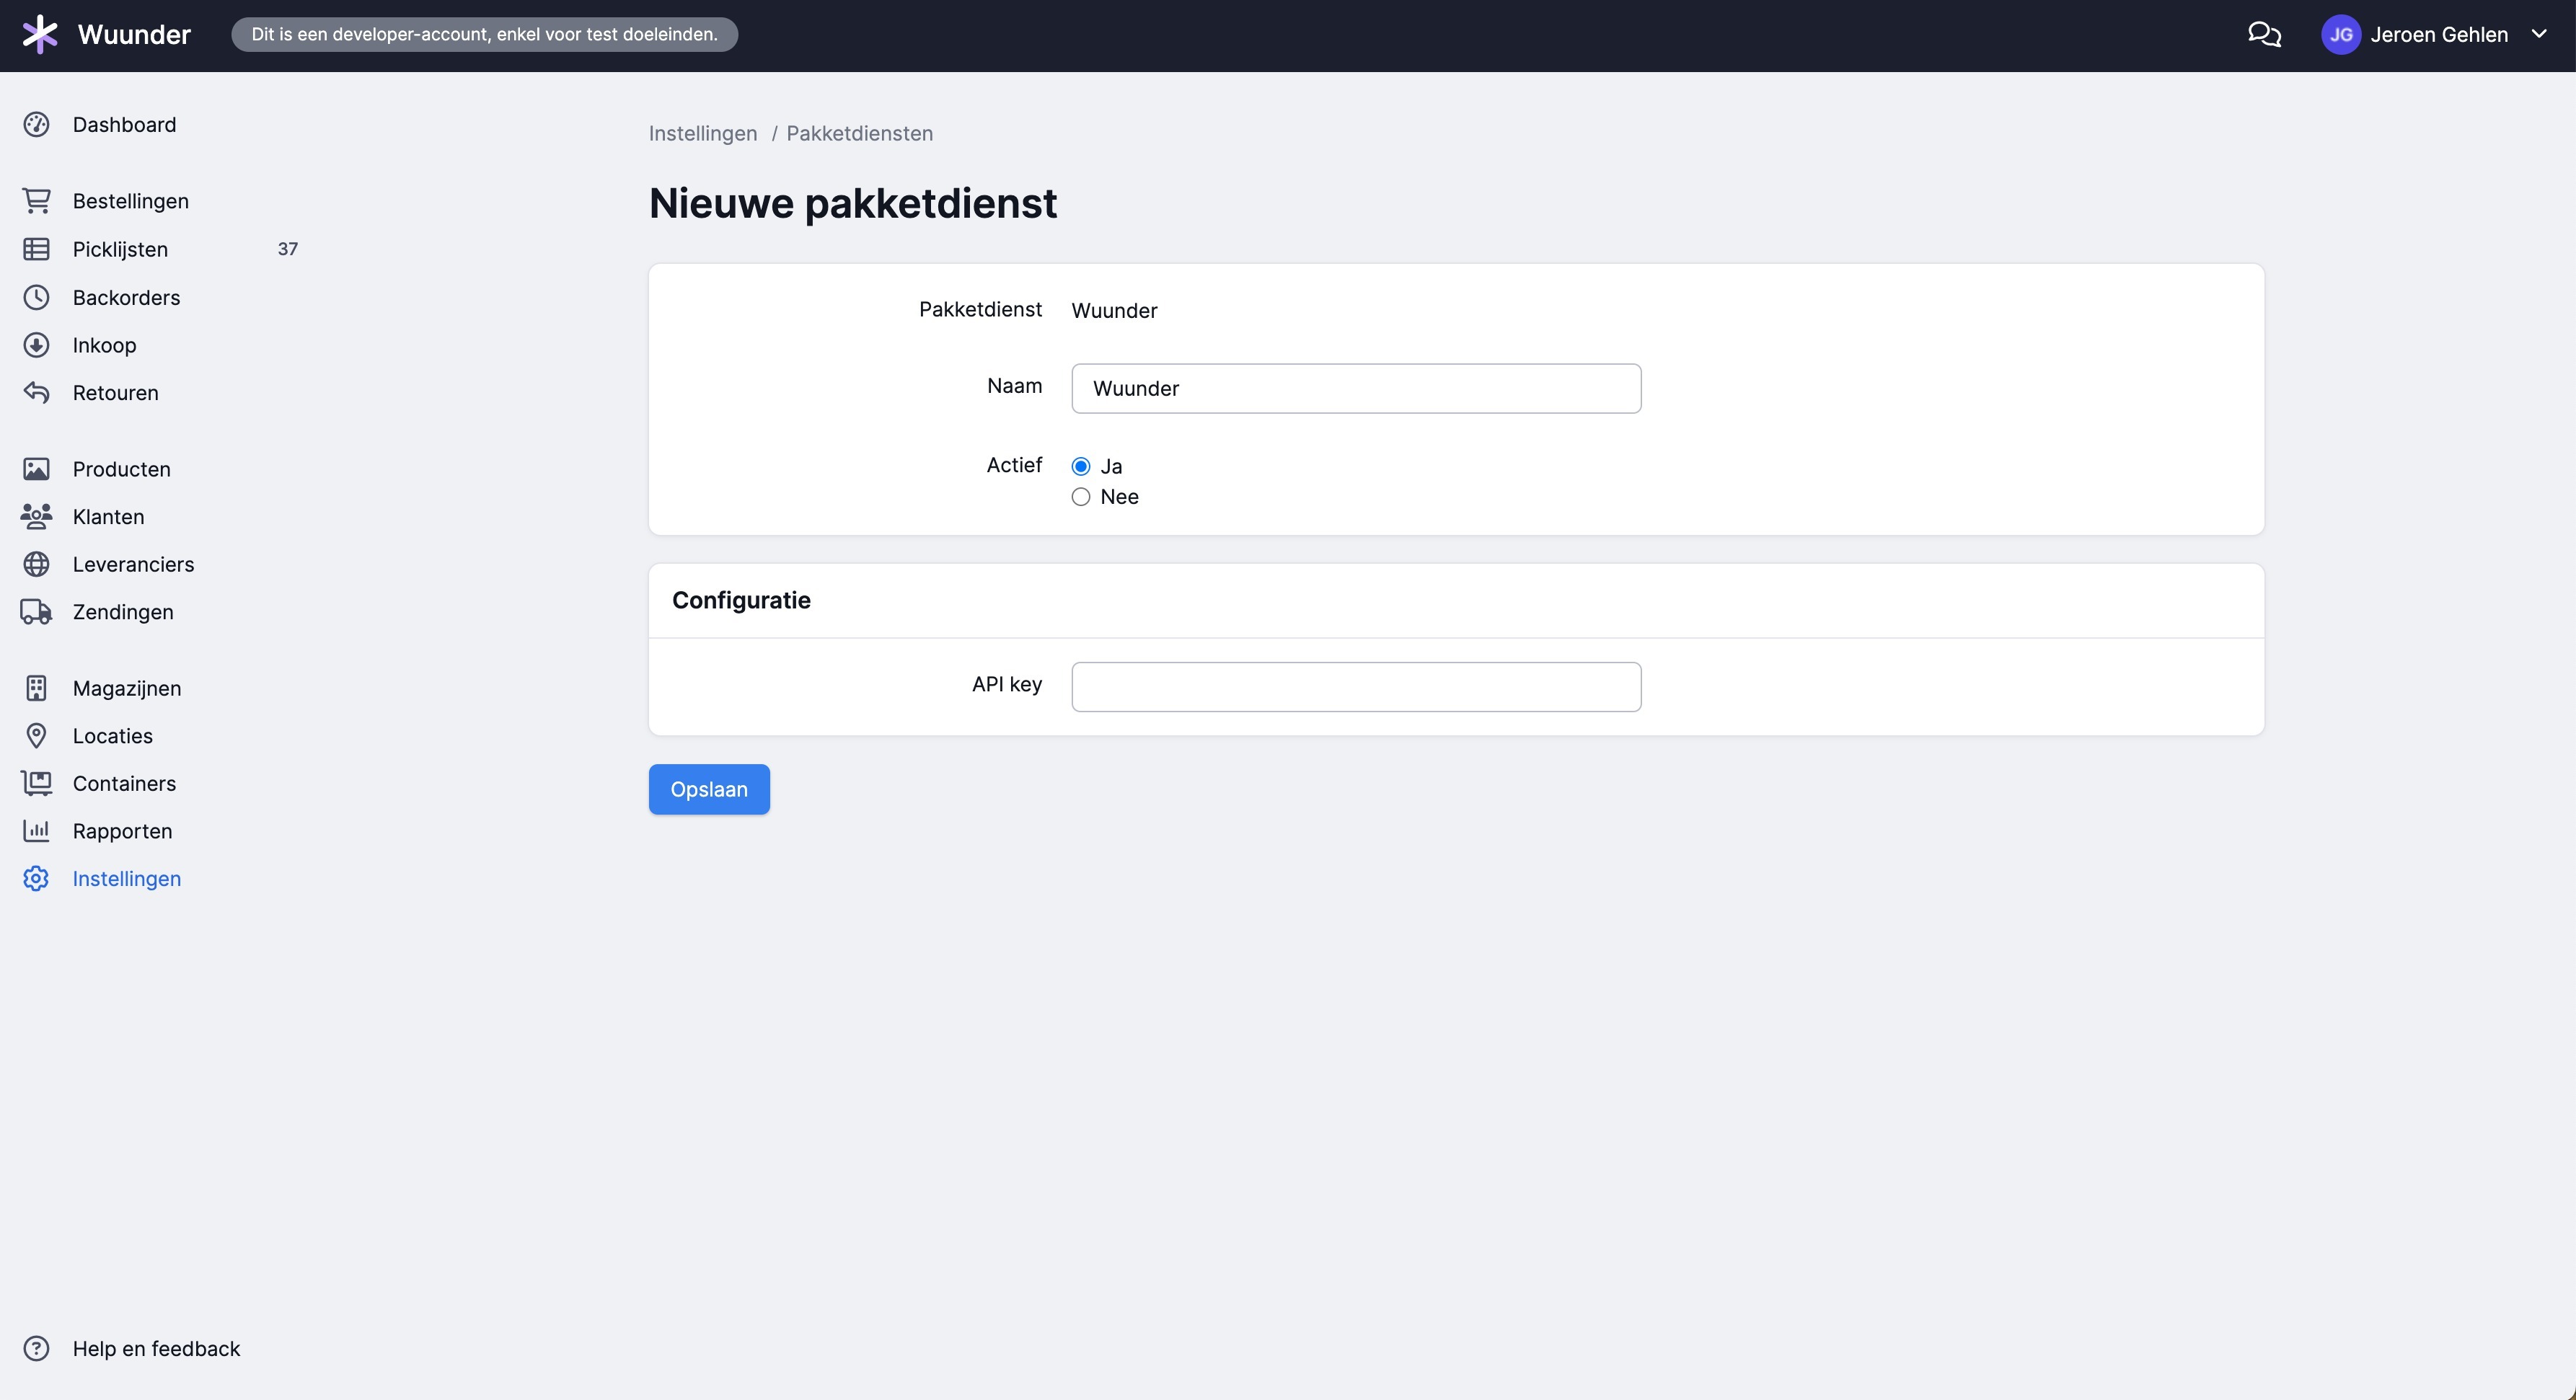Click the Naam field label
The width and height of the screenshot is (2576, 1400).
coord(1014,386)
